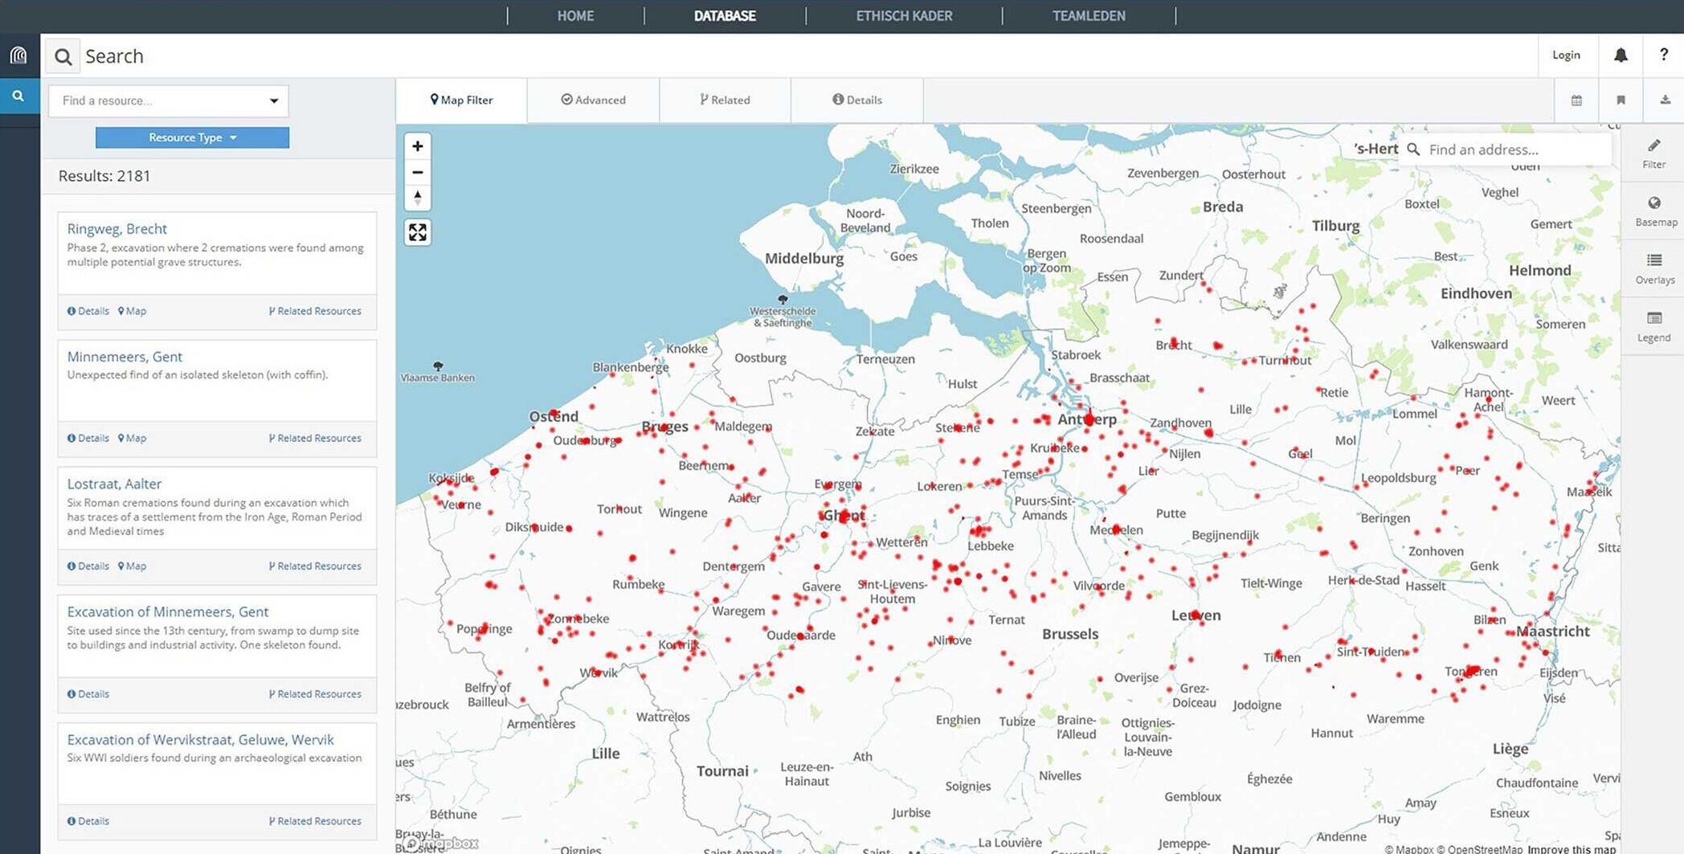Go to the HOME menu

point(576,16)
